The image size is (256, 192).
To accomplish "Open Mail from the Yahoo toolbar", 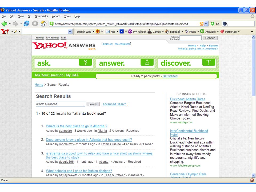I will click(x=110, y=32).
